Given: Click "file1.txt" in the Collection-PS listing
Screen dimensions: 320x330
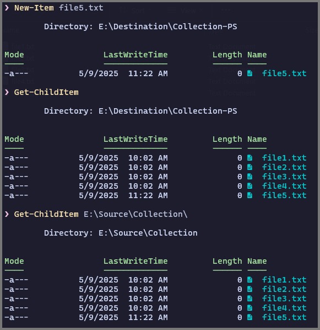Looking at the screenshot, I should coord(284,158).
